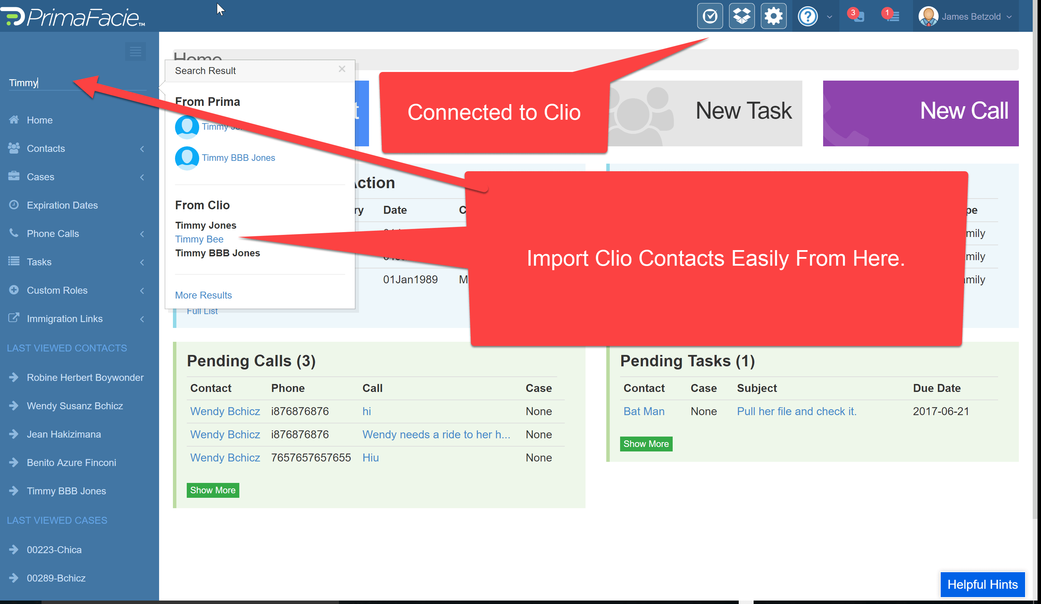Click the purple New Call tile
The width and height of the screenshot is (1041, 604).
coord(920,113)
